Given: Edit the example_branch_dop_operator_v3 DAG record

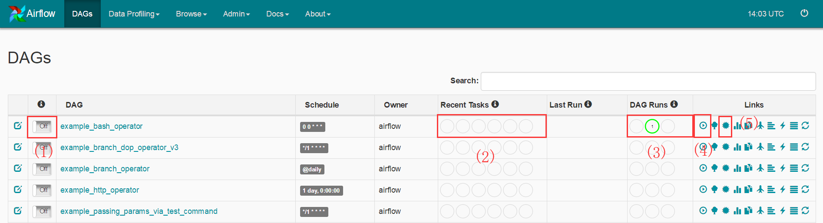Looking at the screenshot, I should coord(18,147).
